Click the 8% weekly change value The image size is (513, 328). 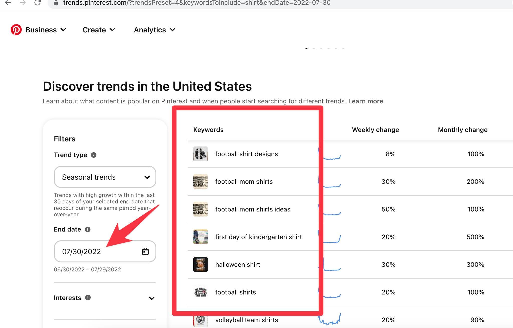coord(390,154)
